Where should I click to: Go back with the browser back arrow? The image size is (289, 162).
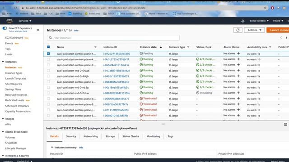tap(4, 8)
